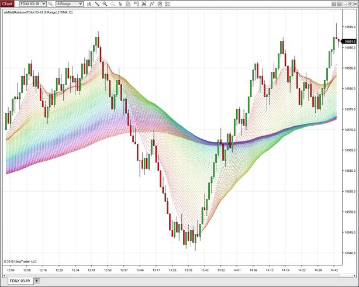
Task: Zoom out using the magnifier minus icon
Action: click(112, 4)
